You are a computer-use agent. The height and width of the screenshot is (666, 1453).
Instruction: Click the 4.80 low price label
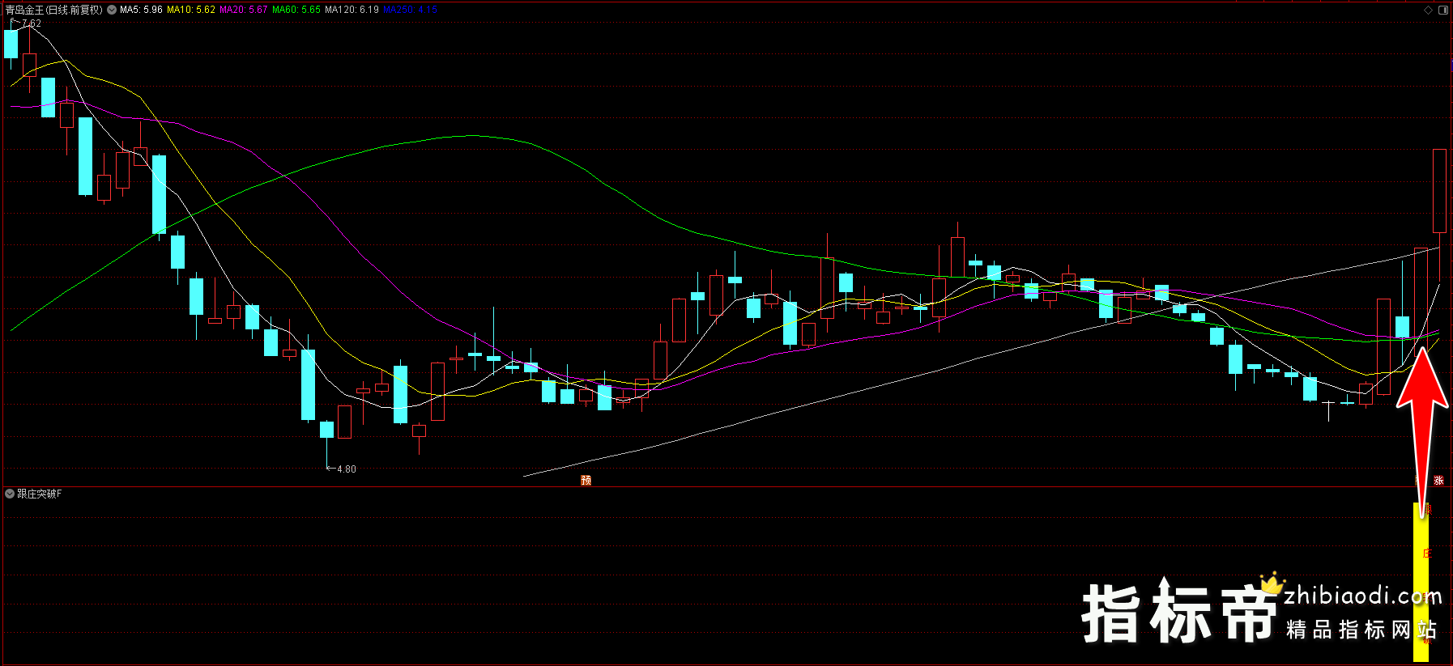click(x=347, y=469)
